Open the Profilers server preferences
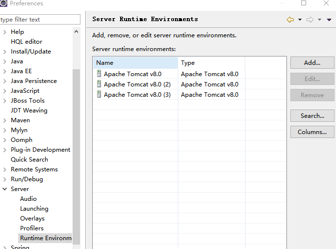Image resolution: width=336 pixels, height=249 pixels. pos(32,228)
